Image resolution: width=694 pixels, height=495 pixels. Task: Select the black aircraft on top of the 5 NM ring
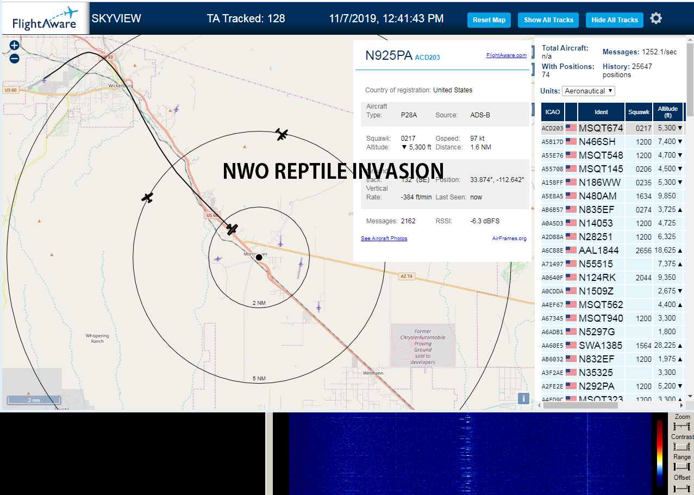coord(282,134)
